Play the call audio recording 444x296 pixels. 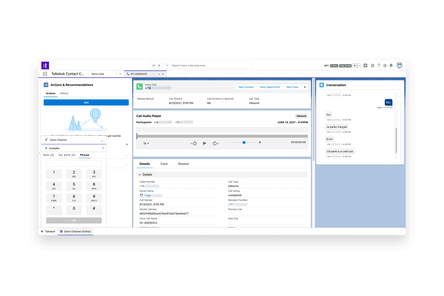pos(205,143)
